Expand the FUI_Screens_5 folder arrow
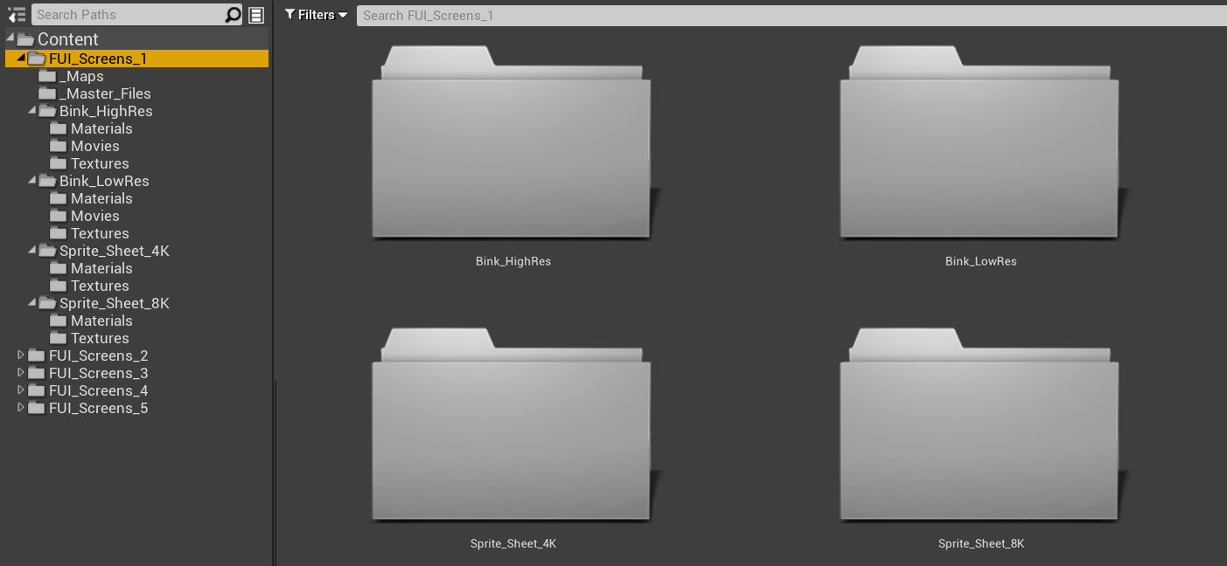The width and height of the screenshot is (1227, 566). pos(21,407)
